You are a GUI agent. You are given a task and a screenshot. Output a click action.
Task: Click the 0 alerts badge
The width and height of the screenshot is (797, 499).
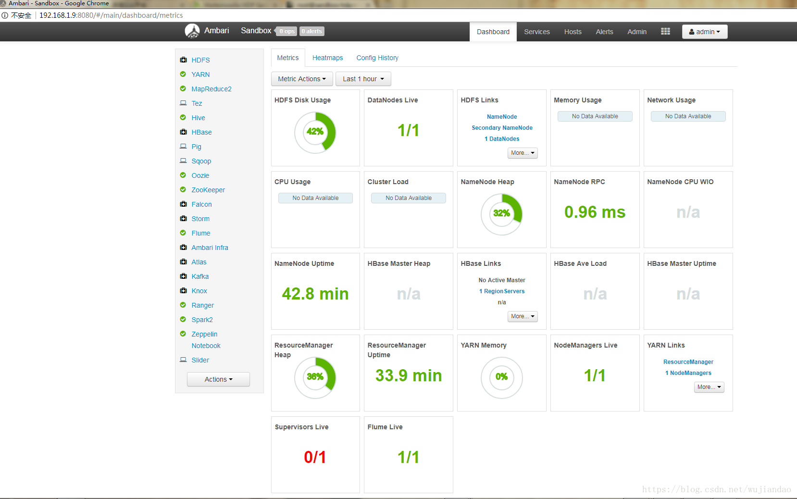[312, 31]
